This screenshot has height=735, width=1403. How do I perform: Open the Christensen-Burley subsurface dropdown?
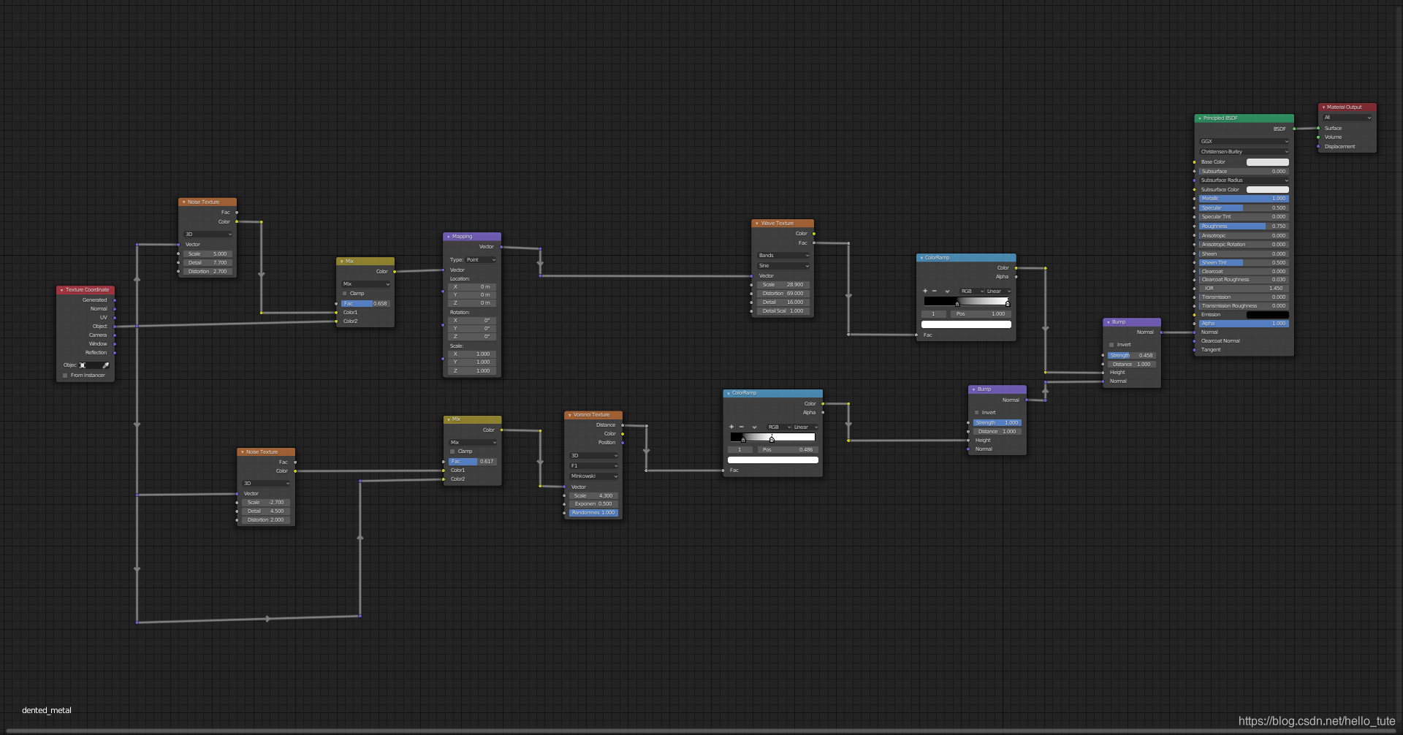click(x=1244, y=152)
